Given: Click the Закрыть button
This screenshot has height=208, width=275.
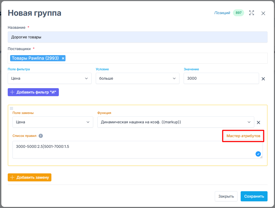Looking at the screenshot, I should point(226,196).
